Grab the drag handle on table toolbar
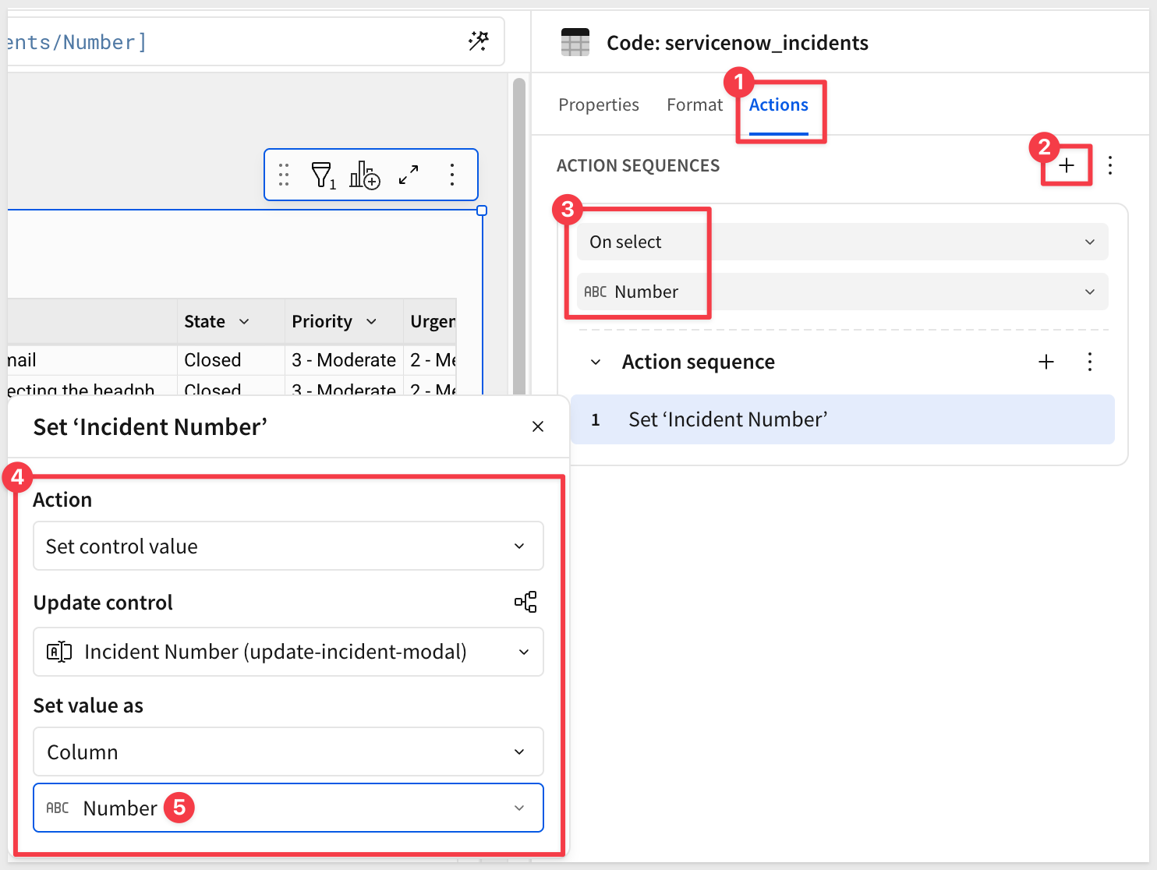This screenshot has width=1157, height=870. [x=284, y=175]
